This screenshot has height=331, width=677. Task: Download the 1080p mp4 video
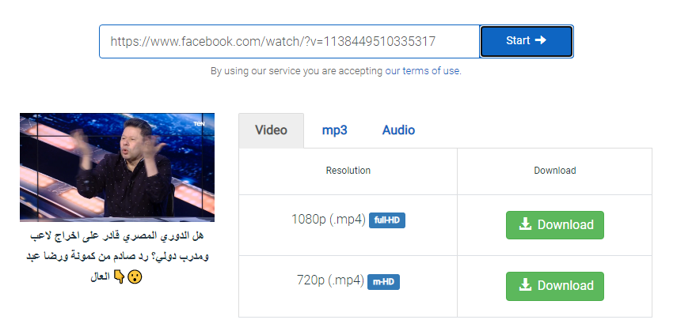[x=554, y=225]
